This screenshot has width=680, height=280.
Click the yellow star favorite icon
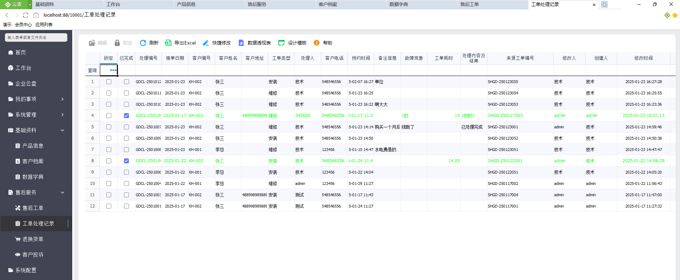pyautogui.click(x=675, y=15)
